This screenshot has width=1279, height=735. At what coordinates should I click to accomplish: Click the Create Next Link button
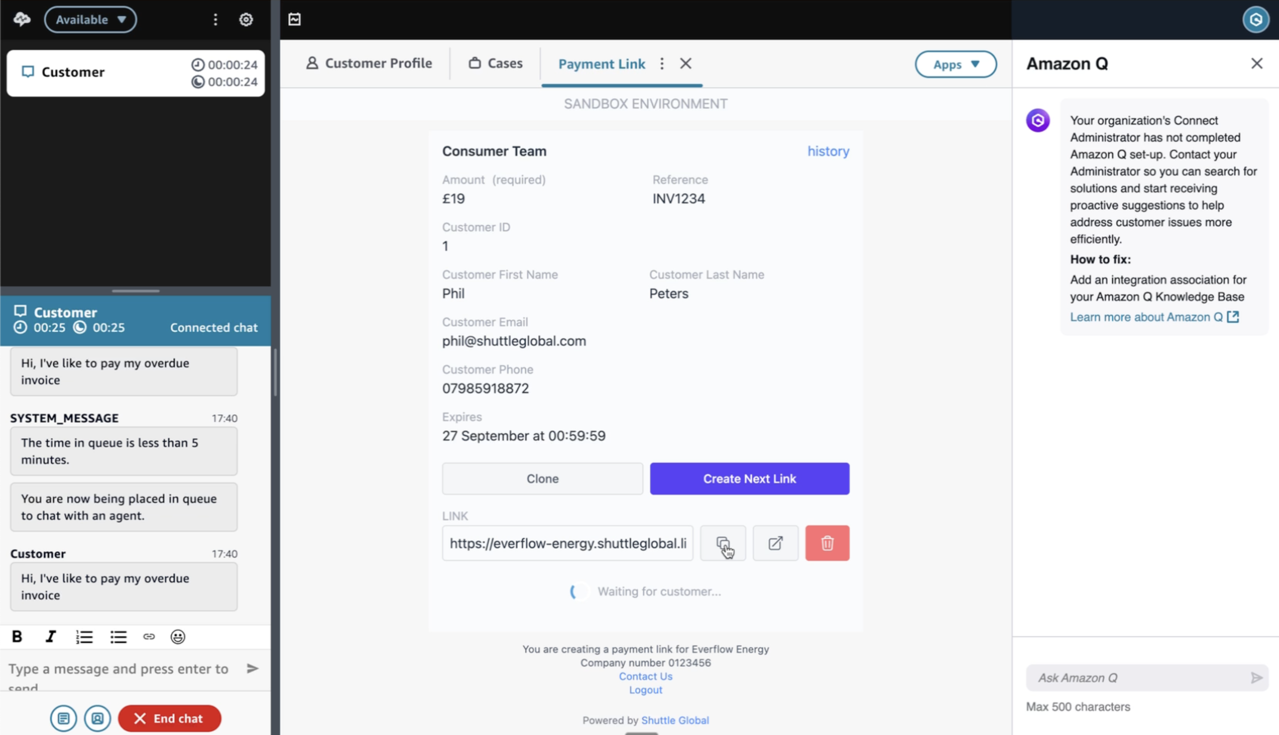749,479
